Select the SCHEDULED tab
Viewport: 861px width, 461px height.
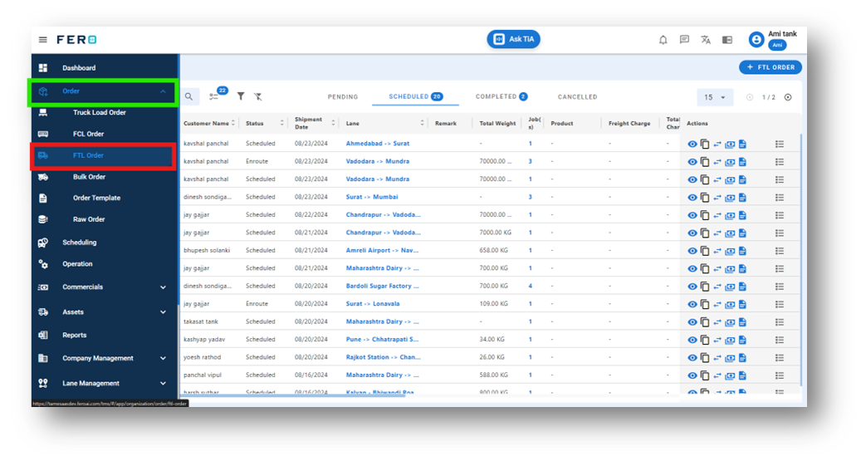click(415, 96)
